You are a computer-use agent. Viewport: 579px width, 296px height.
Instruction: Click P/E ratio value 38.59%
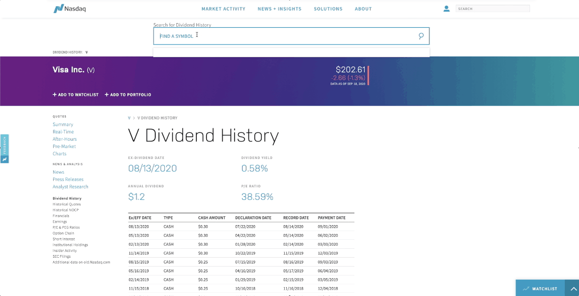click(257, 197)
